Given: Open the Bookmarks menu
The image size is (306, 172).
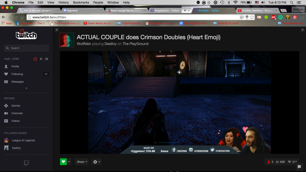Looking at the screenshot, I should (81, 3).
